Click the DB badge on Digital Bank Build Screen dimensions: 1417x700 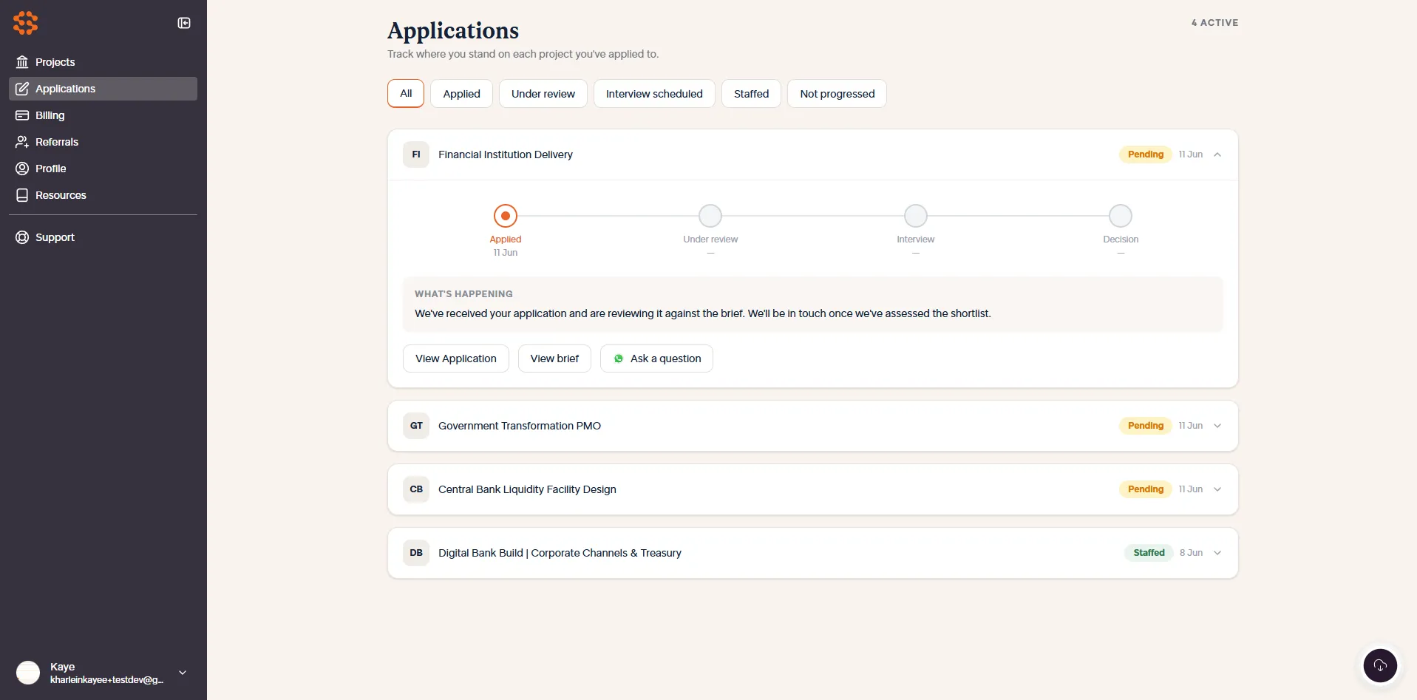pos(416,553)
